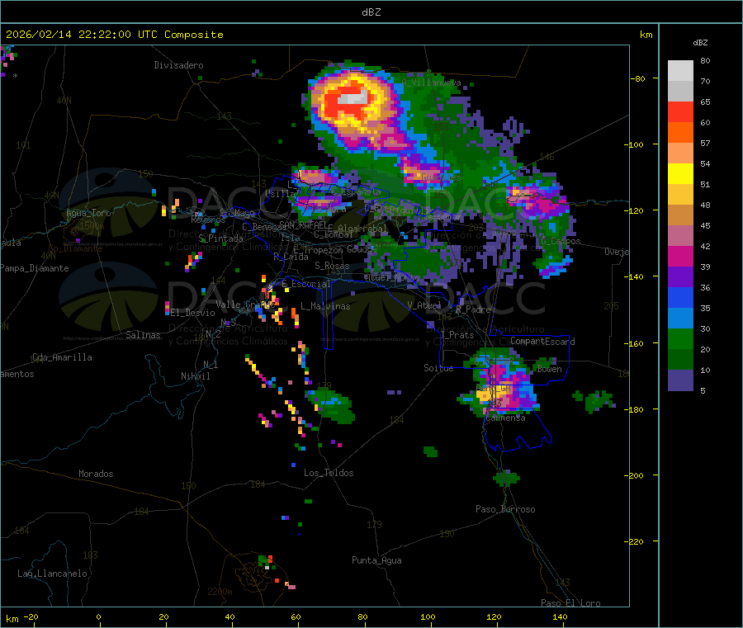The height and width of the screenshot is (628, 743).
Task: Click the Lag.Llancanelo map label
Action: click(x=52, y=574)
